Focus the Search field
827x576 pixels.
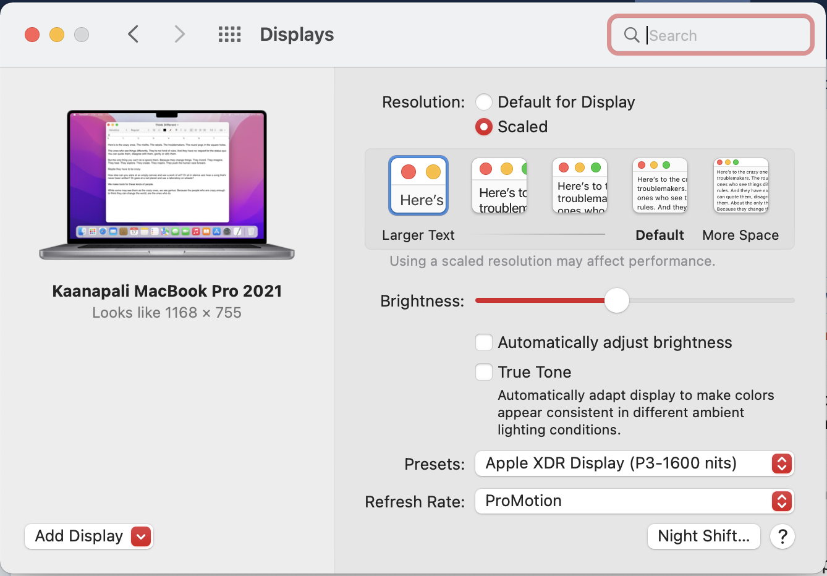point(711,35)
